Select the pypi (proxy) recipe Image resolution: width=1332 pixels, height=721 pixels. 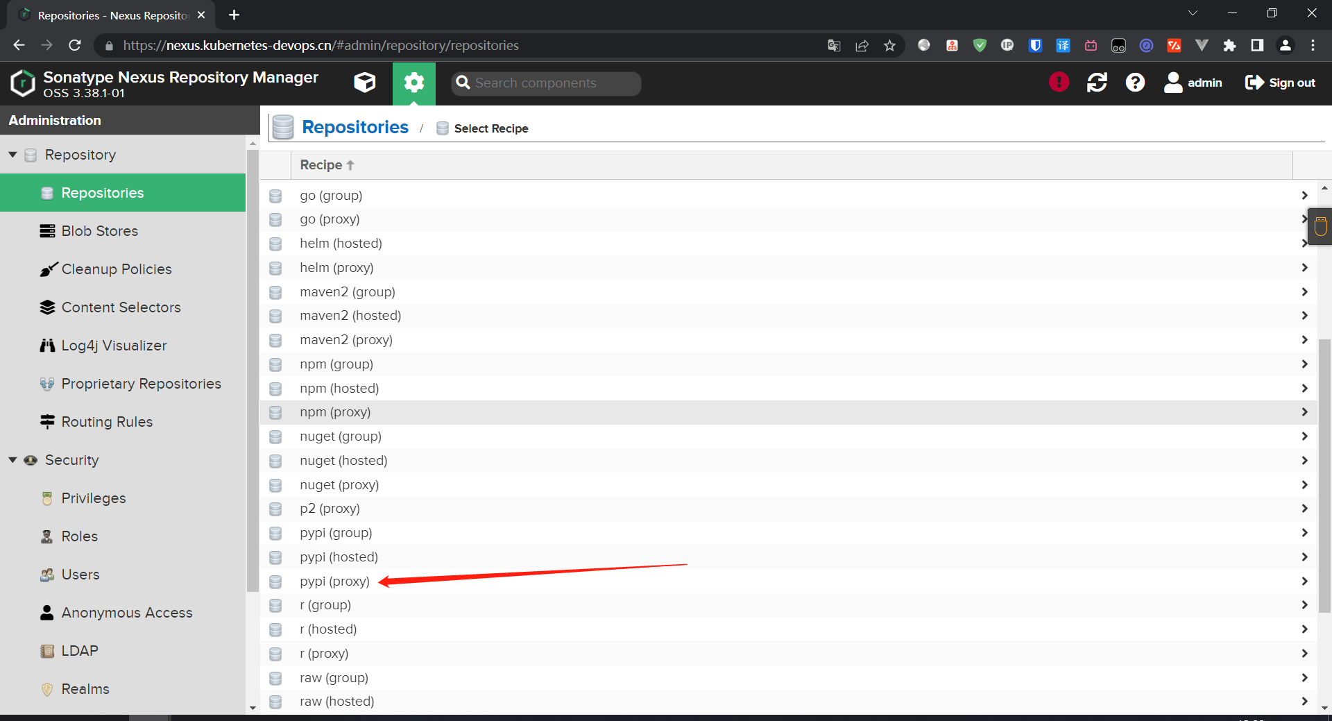789,582
